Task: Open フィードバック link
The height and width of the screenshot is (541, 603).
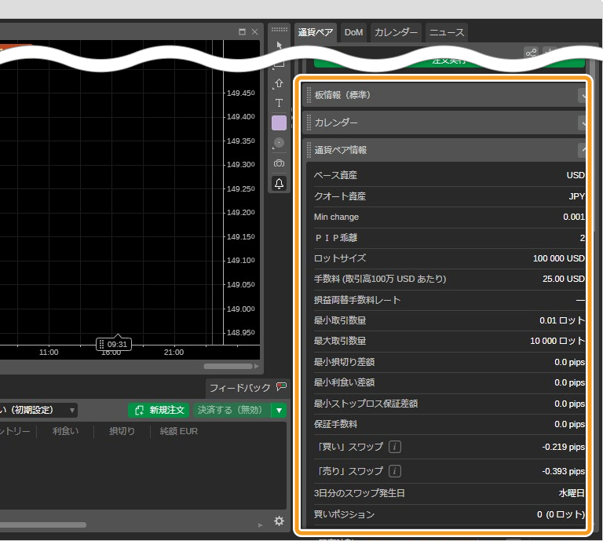Action: (x=240, y=388)
